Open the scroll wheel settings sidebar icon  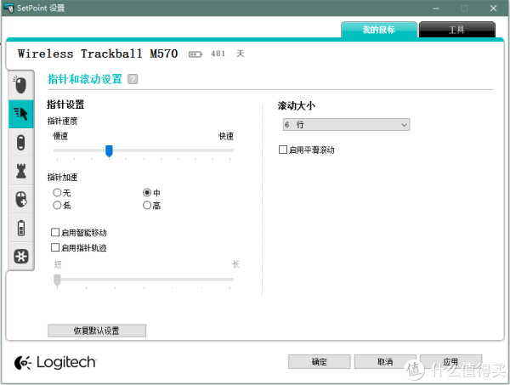20,142
